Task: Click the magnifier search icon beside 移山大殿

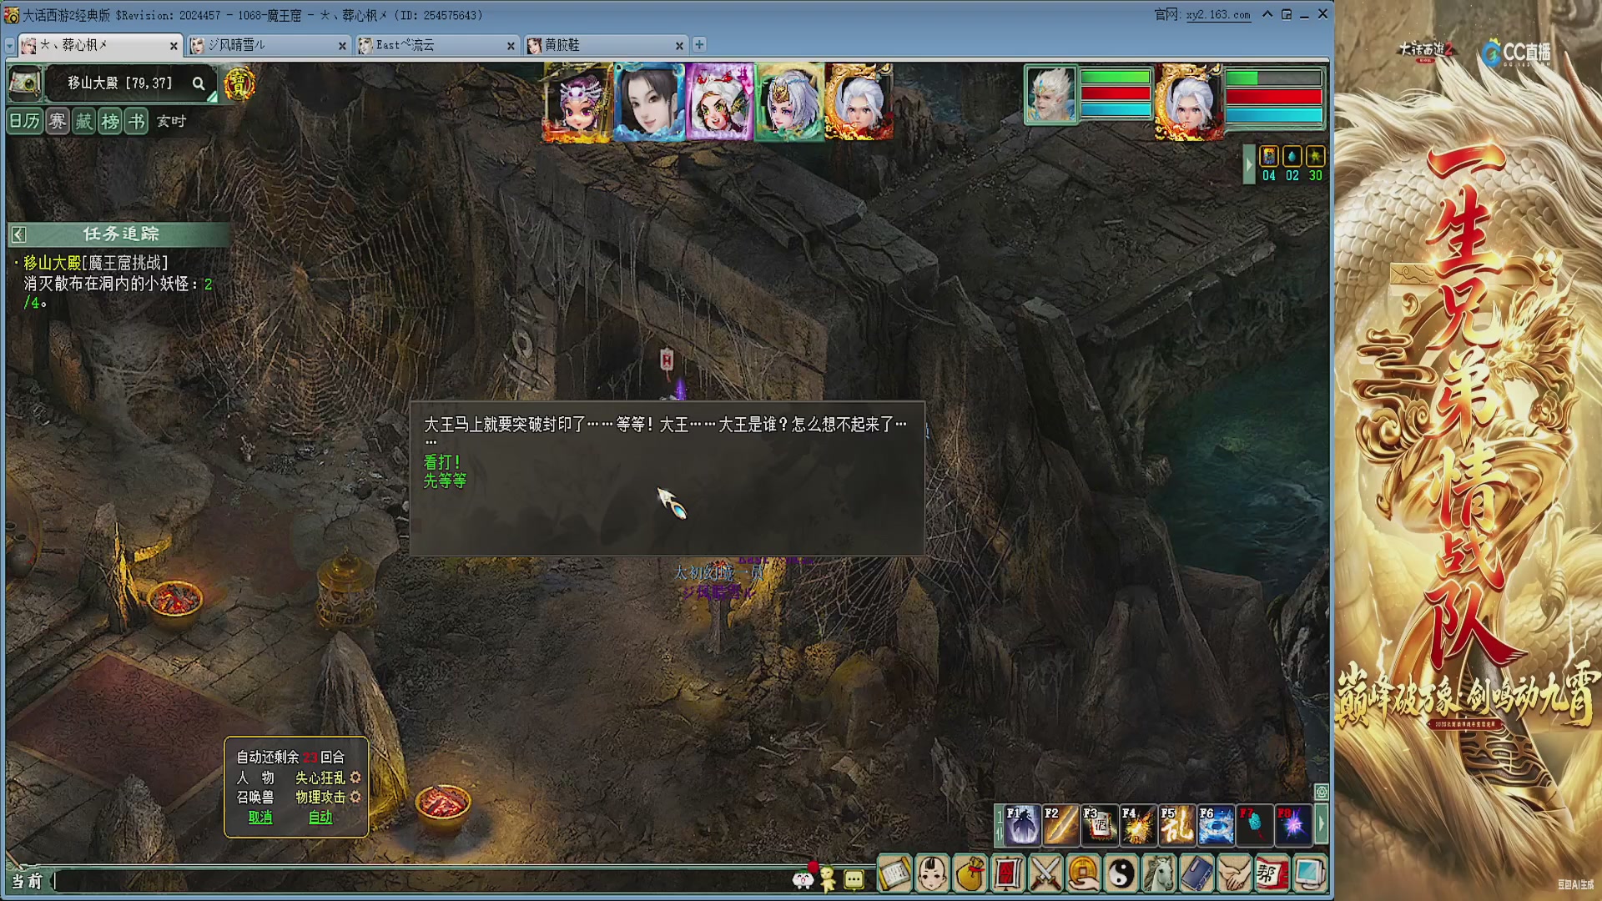Action: (x=198, y=83)
